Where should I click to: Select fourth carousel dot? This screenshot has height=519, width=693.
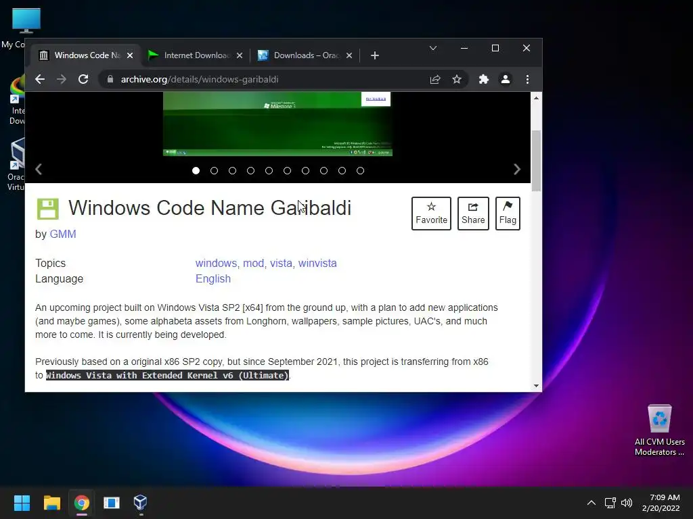click(250, 171)
